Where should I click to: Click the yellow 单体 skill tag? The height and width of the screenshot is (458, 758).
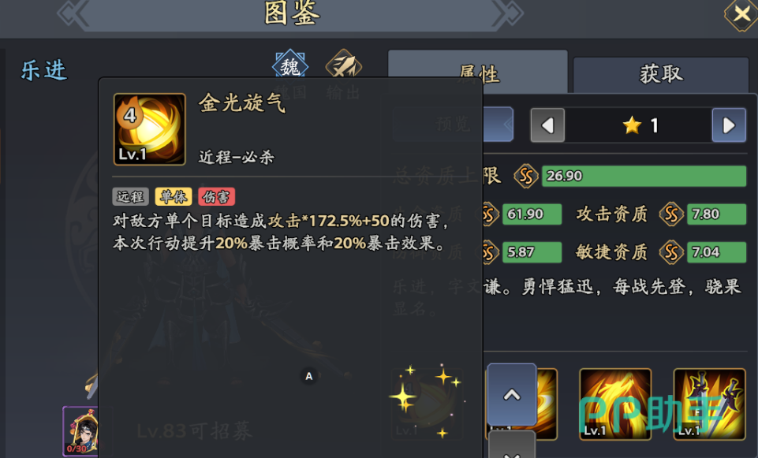pyautogui.click(x=174, y=196)
